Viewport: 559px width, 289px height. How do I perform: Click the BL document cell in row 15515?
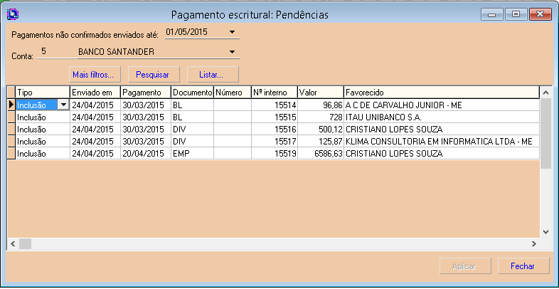coord(192,117)
